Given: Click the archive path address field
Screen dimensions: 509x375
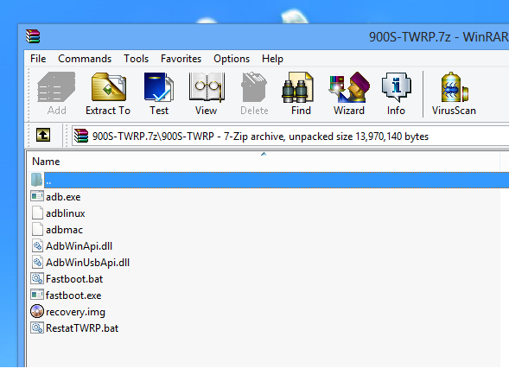Looking at the screenshot, I should [289, 137].
